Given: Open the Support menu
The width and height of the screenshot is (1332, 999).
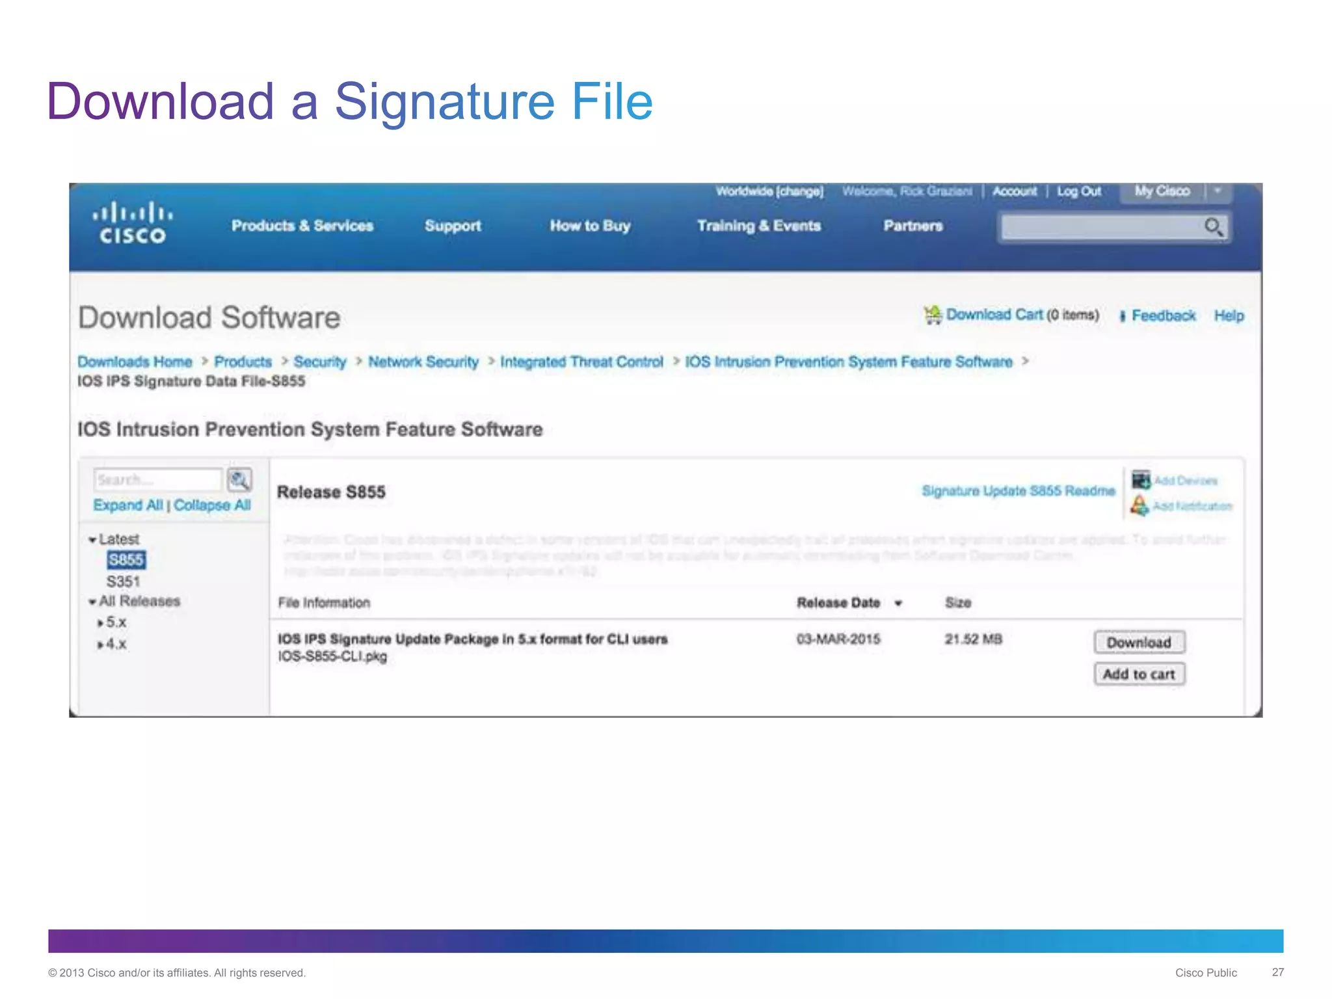Looking at the screenshot, I should click(x=453, y=226).
